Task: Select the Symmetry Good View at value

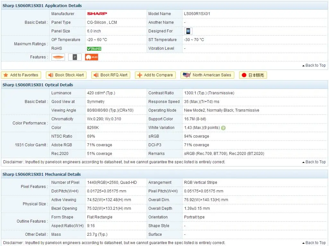Action: coord(96,102)
